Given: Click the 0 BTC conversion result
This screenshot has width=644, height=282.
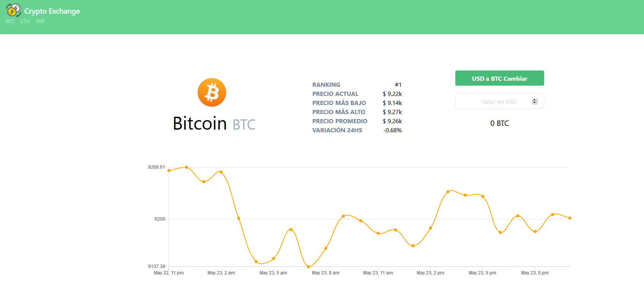Looking at the screenshot, I should [x=499, y=123].
